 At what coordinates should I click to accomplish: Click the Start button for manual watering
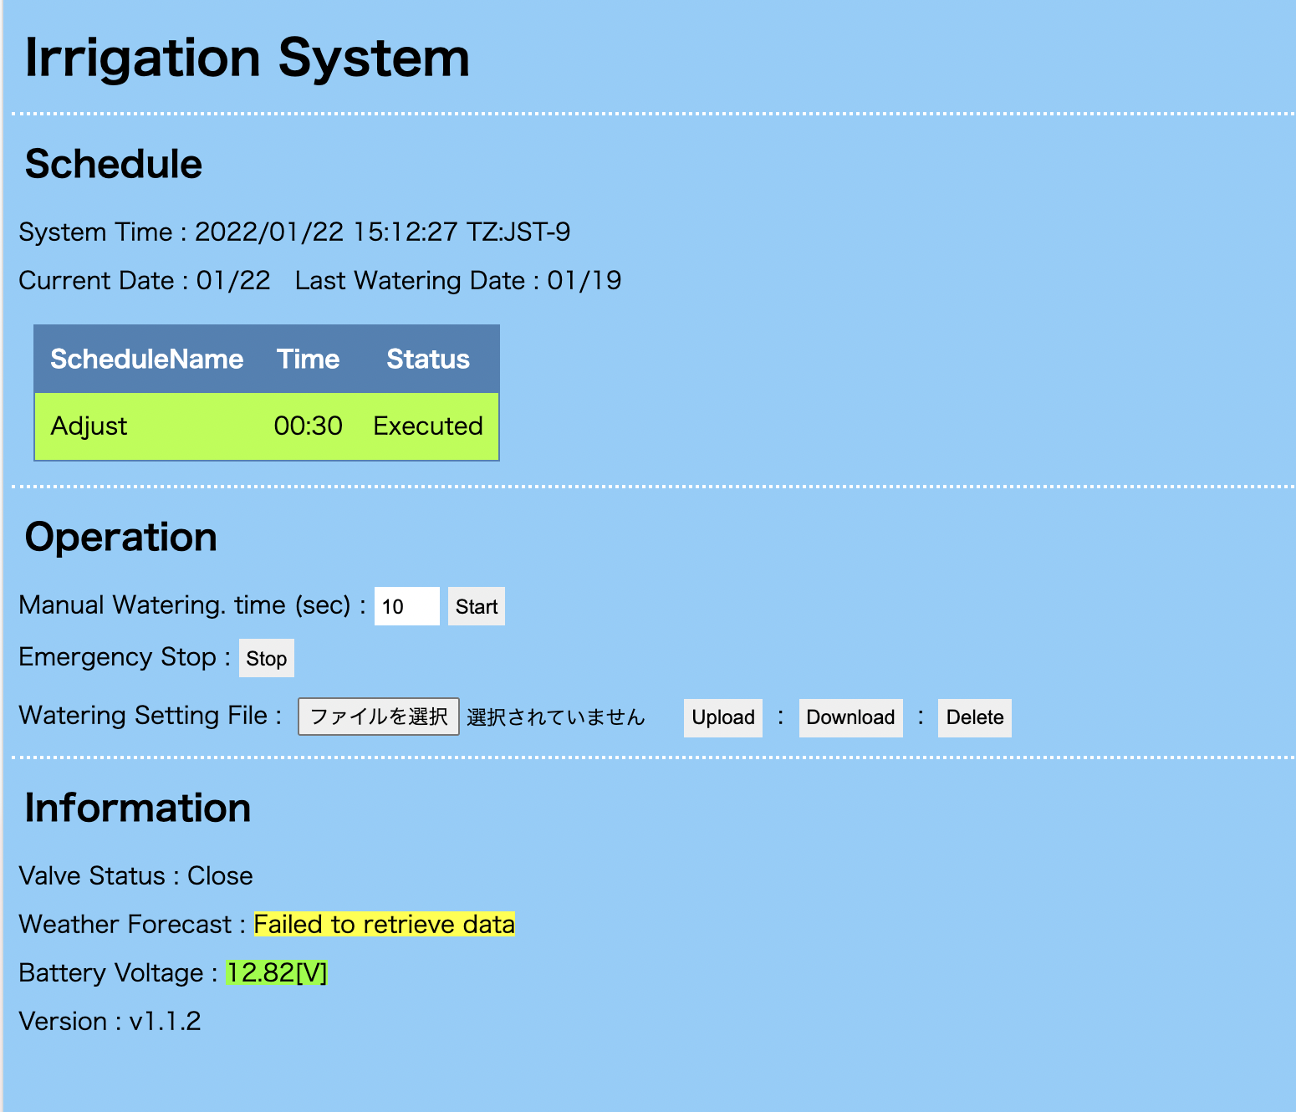[476, 606]
